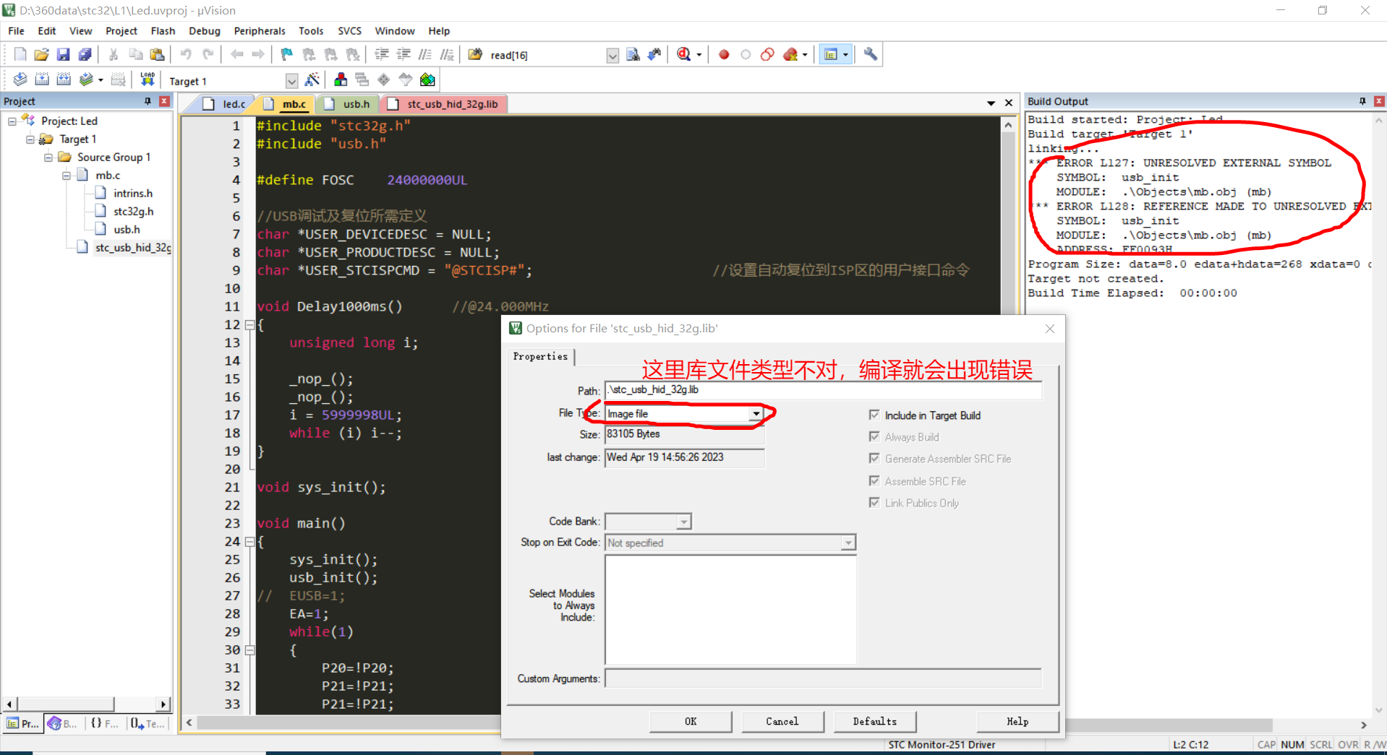1387x755 pixels.
Task: Open the File Type dropdown showing Image file
Action: (x=756, y=414)
